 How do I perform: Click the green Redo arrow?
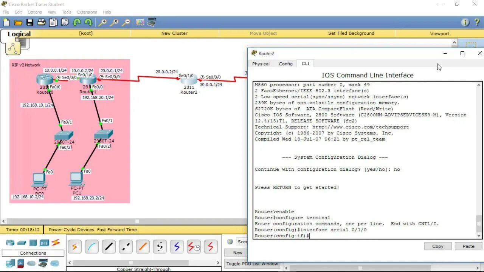click(88, 22)
